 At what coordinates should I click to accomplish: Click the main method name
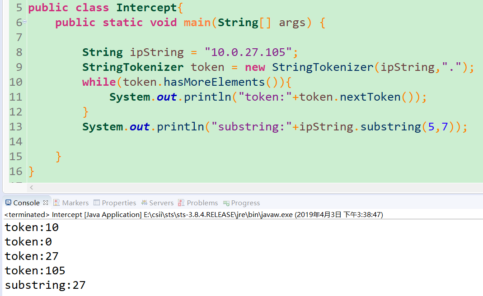click(x=197, y=23)
